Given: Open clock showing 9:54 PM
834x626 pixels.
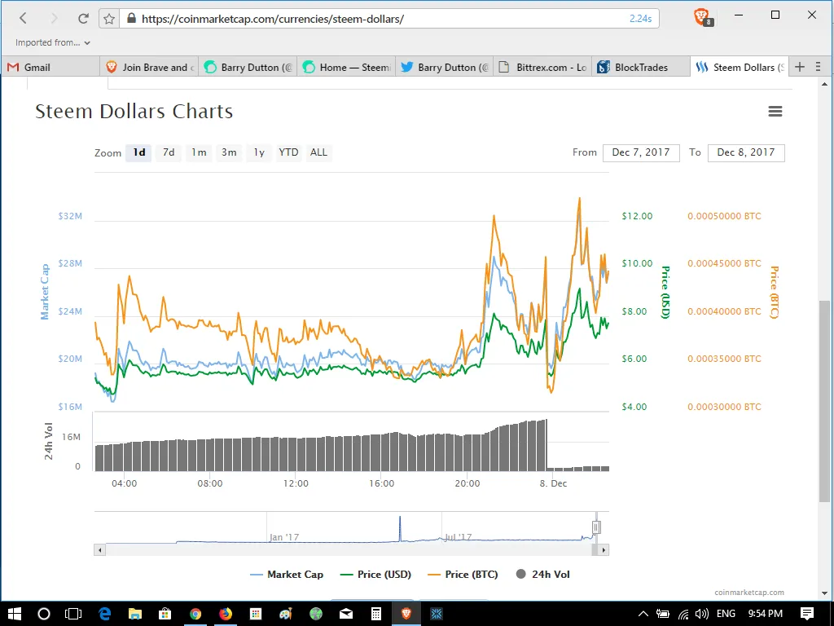Looking at the screenshot, I should click(x=766, y=614).
